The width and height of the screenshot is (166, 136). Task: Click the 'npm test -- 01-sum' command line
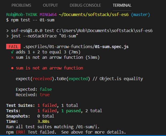tap(30, 20)
